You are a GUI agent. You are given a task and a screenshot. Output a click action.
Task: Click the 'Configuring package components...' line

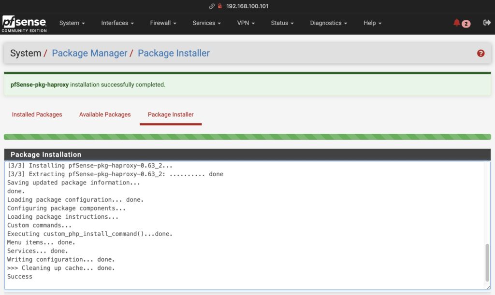coord(66,208)
